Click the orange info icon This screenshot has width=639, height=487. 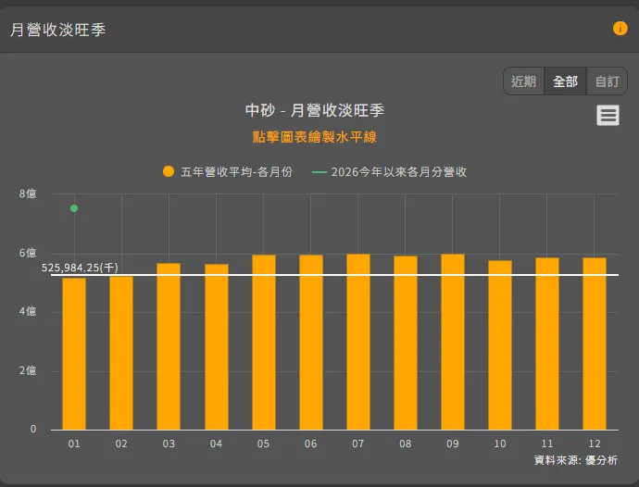pyautogui.click(x=620, y=29)
